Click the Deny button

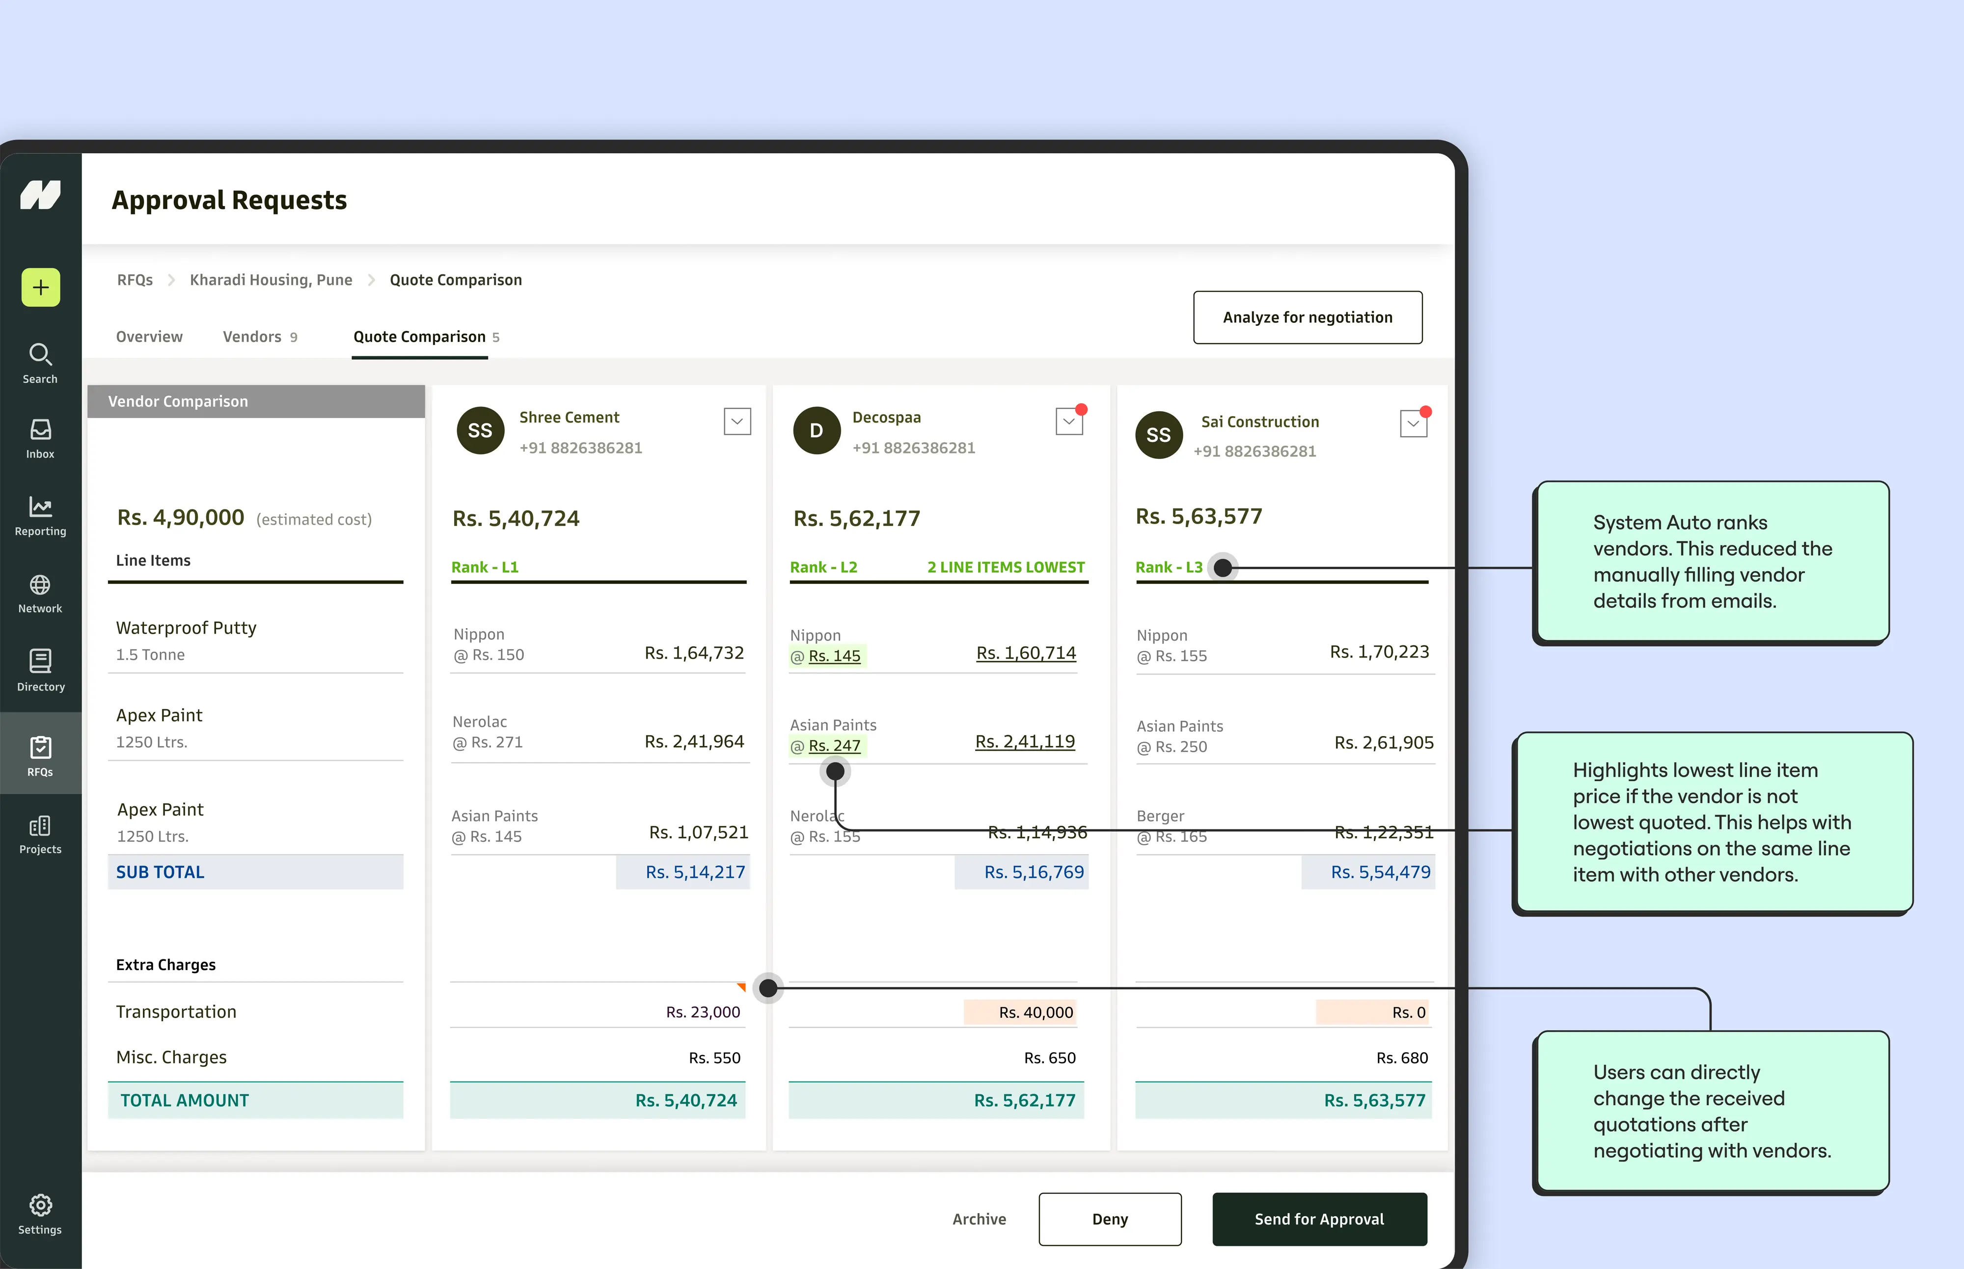tap(1110, 1219)
